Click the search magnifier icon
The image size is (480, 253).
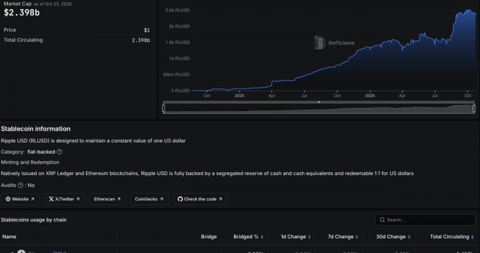(382, 220)
